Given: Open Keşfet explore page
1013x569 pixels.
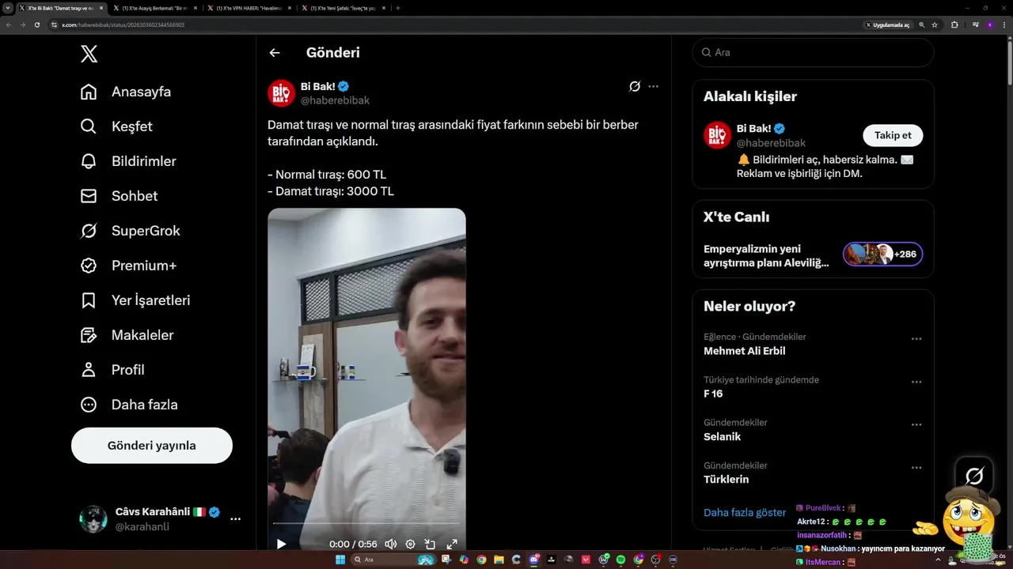Looking at the screenshot, I should (116, 126).
